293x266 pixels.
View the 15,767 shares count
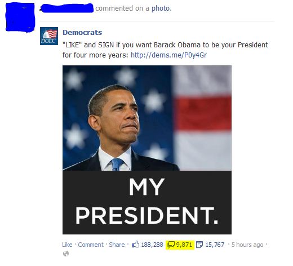[215, 245]
